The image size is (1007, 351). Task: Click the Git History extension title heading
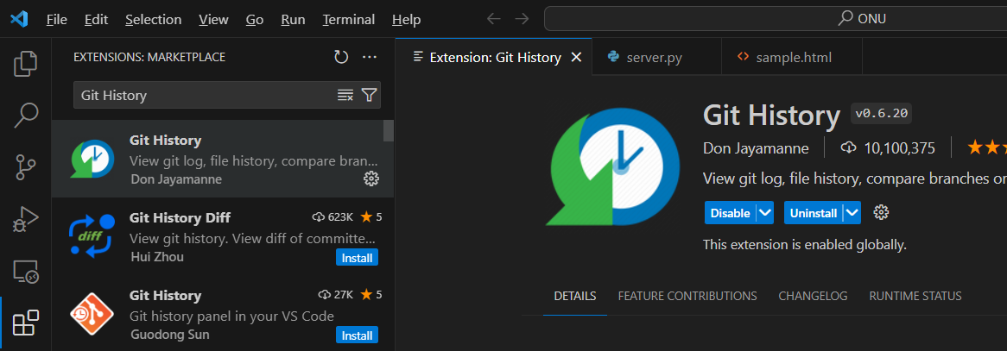[771, 116]
